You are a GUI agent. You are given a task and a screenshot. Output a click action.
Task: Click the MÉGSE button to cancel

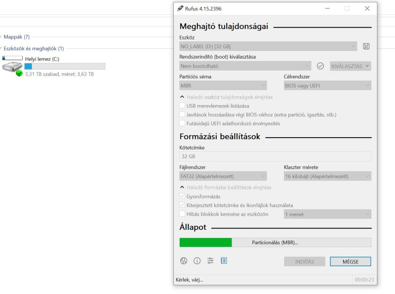[351, 261]
